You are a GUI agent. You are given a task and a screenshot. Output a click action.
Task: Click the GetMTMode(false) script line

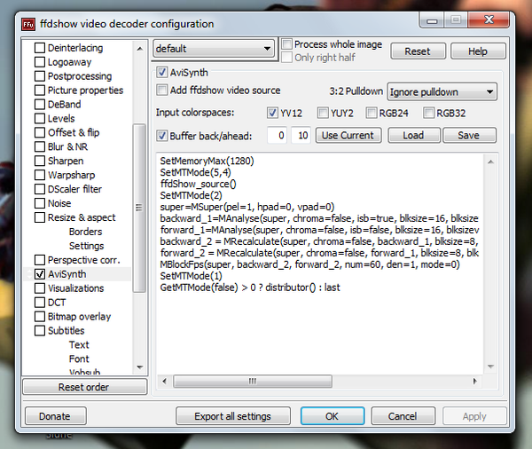click(250, 288)
